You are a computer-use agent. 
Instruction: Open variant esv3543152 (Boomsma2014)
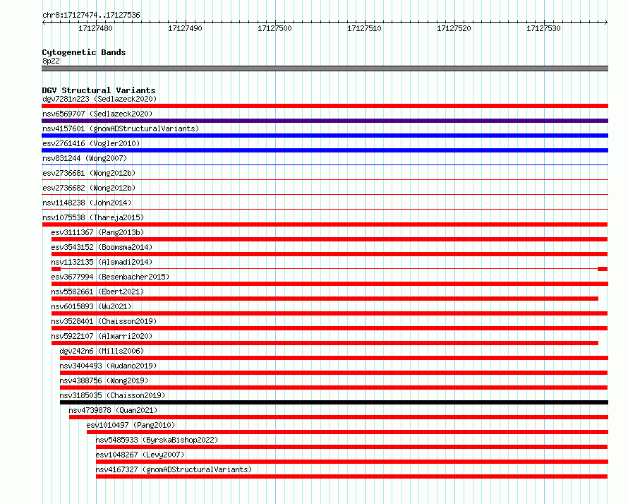[102, 247]
